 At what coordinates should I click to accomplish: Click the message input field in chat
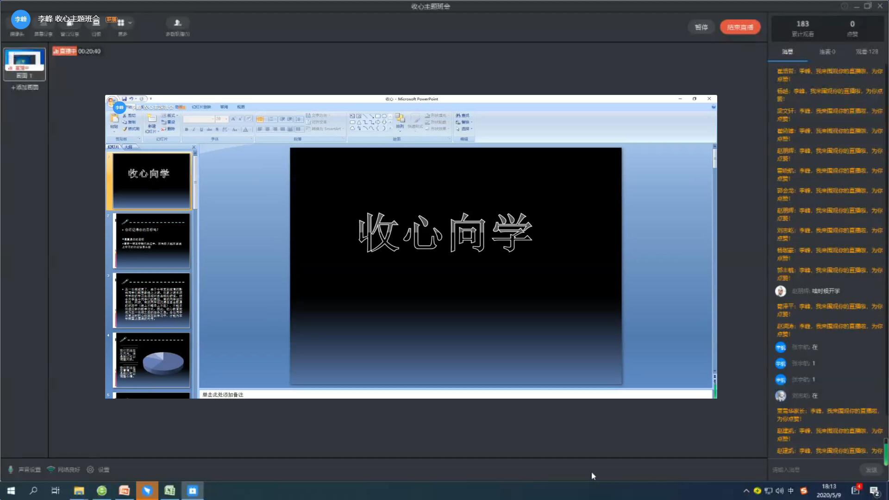click(813, 470)
